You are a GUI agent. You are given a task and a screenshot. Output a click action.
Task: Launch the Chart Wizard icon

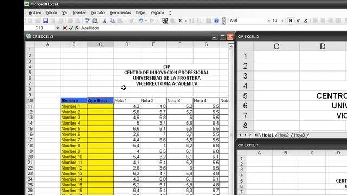coord(208,21)
